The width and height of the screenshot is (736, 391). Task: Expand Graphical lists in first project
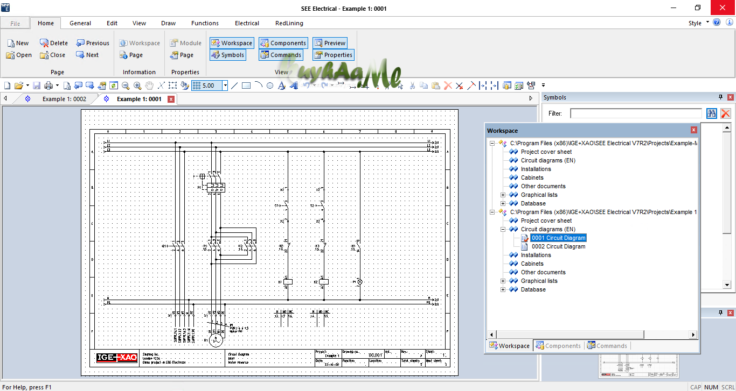[x=503, y=195]
